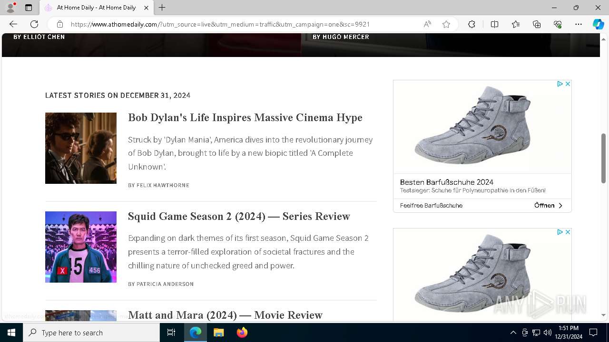Click the By Hugo Mercer byline
The image size is (609, 342).
[x=341, y=37]
